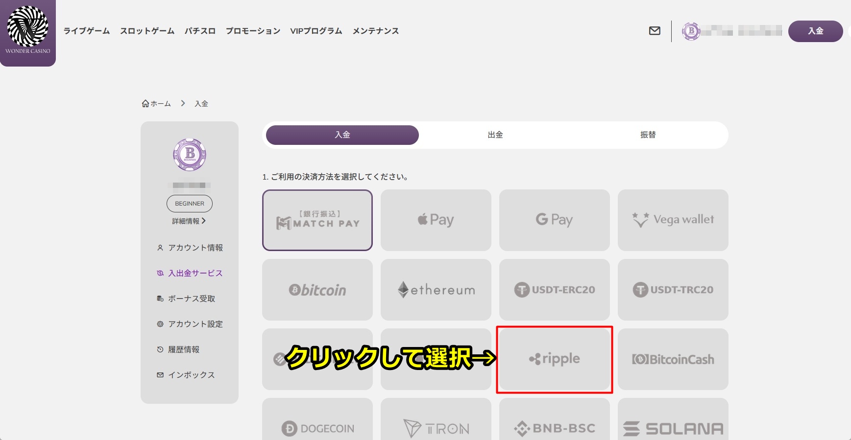Select the SOLANA payment tile
The height and width of the screenshot is (440, 851).
tap(673, 419)
